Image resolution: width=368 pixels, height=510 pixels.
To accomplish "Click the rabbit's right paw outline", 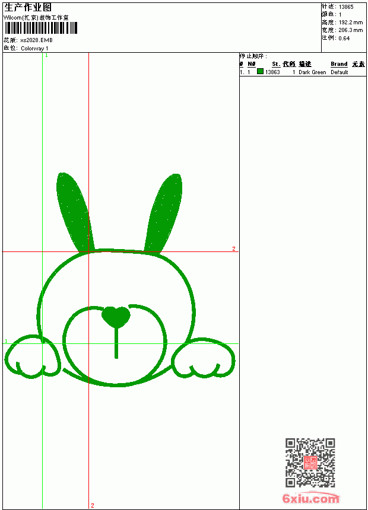I will [x=204, y=358].
